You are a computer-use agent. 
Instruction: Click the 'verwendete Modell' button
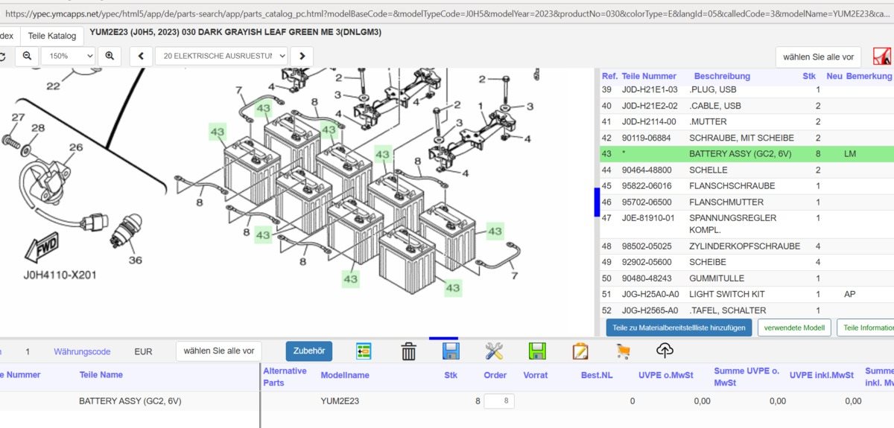(794, 328)
